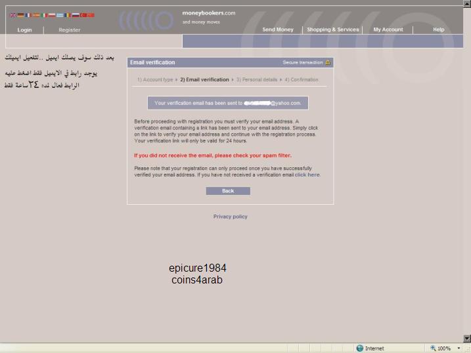Click the 'and money moves' tagline
Screen dimensions: 471x353
click(201, 22)
